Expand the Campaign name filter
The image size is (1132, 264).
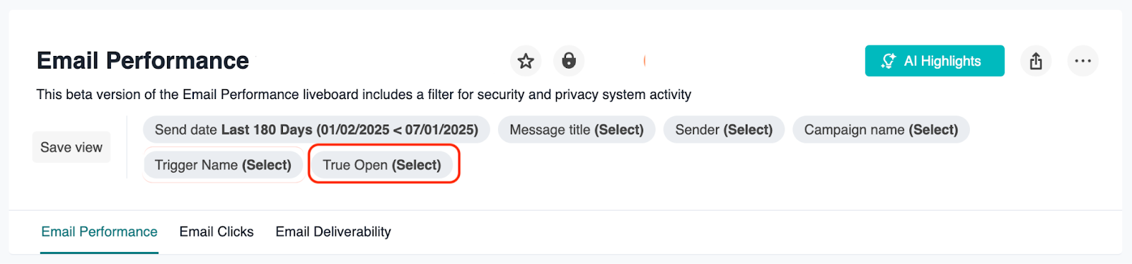881,130
